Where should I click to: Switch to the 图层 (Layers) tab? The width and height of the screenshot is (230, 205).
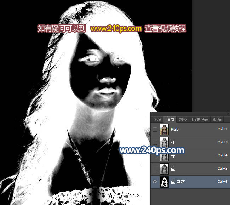[x=157, y=120]
